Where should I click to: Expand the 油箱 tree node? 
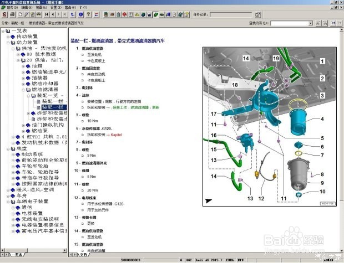(x=23, y=66)
